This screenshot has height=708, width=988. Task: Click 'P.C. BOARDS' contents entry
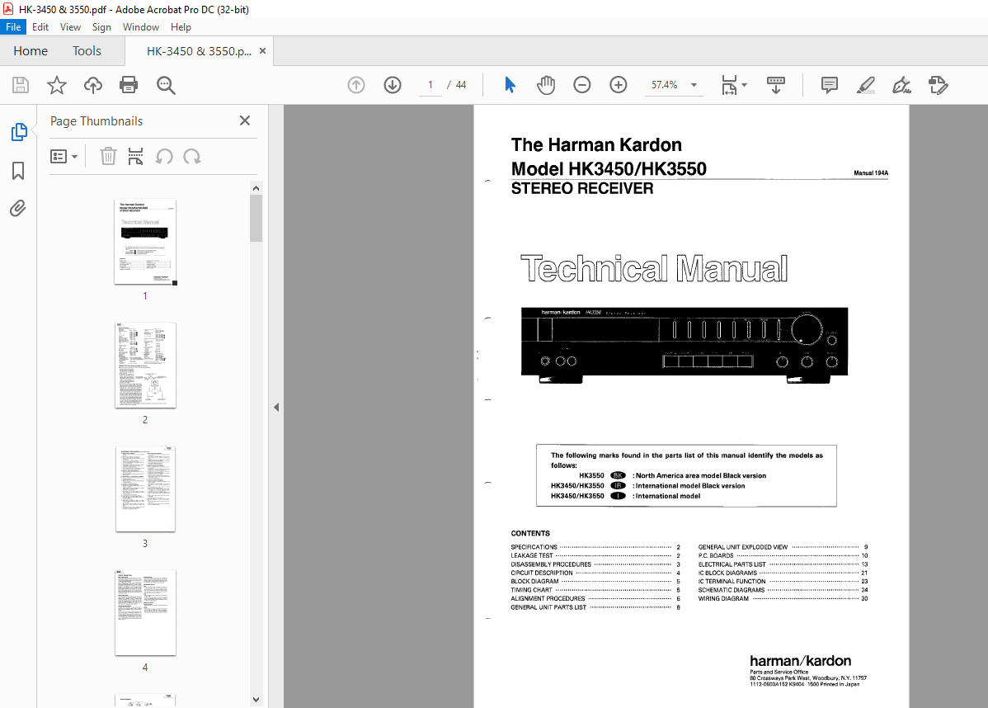coord(715,556)
